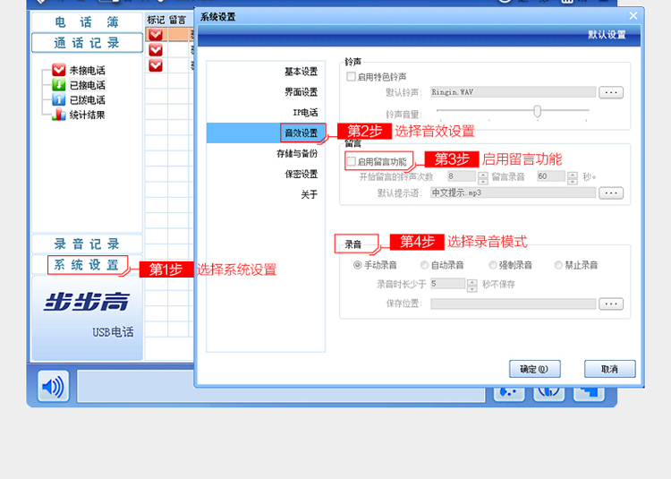671x479 pixels.
Task: Select the 已拨电话 dialed calls icon
Action: (59, 99)
